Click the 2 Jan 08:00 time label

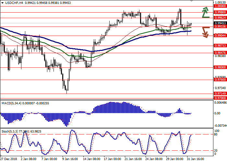(29, 159)
